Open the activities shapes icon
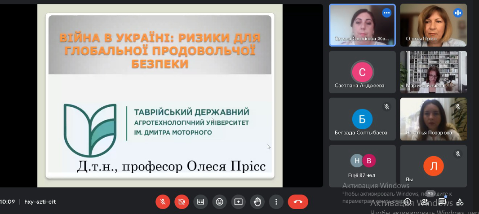The width and height of the screenshot is (479, 214). (x=460, y=202)
